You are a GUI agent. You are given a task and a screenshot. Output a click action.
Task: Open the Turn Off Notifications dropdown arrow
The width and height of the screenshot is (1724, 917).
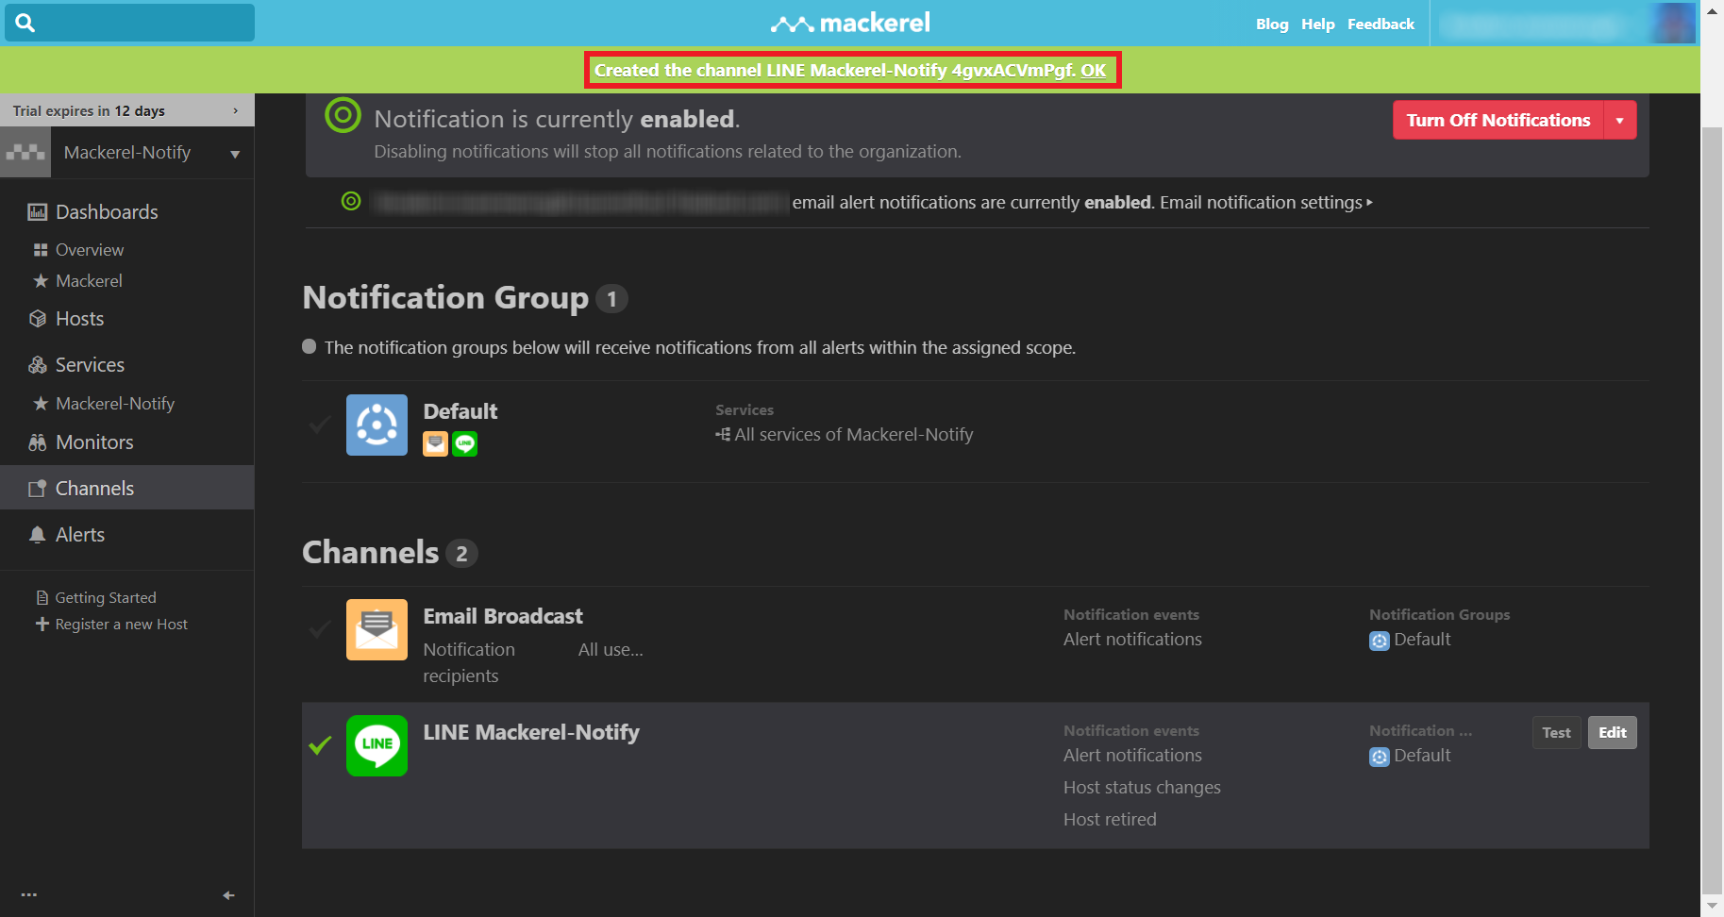1620,120
